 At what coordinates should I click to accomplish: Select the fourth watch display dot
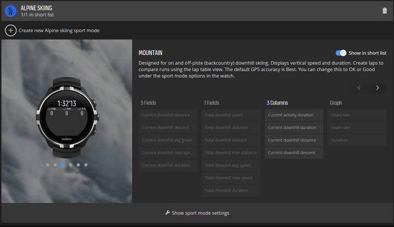click(71, 165)
